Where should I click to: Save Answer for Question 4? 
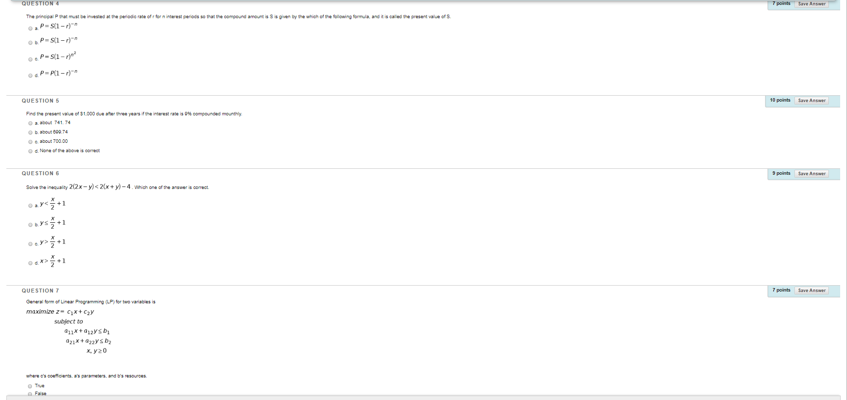[x=812, y=3]
